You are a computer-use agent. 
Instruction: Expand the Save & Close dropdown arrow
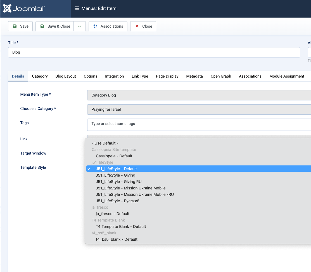click(80, 26)
